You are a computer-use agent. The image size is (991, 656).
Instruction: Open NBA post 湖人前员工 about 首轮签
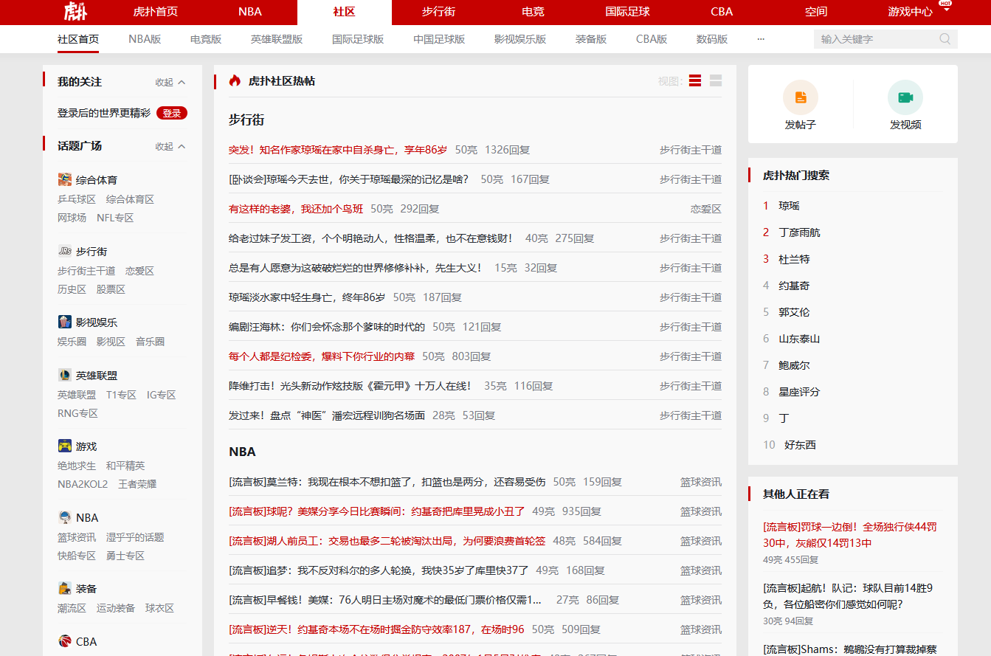coord(387,541)
